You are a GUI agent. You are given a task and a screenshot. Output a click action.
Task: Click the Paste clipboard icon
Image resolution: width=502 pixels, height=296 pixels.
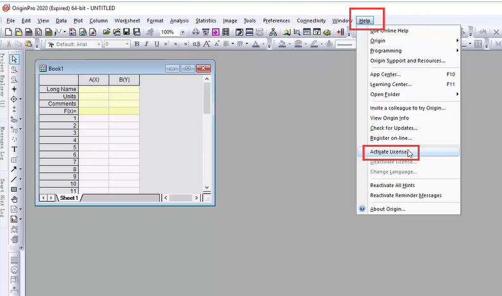click(x=29, y=44)
